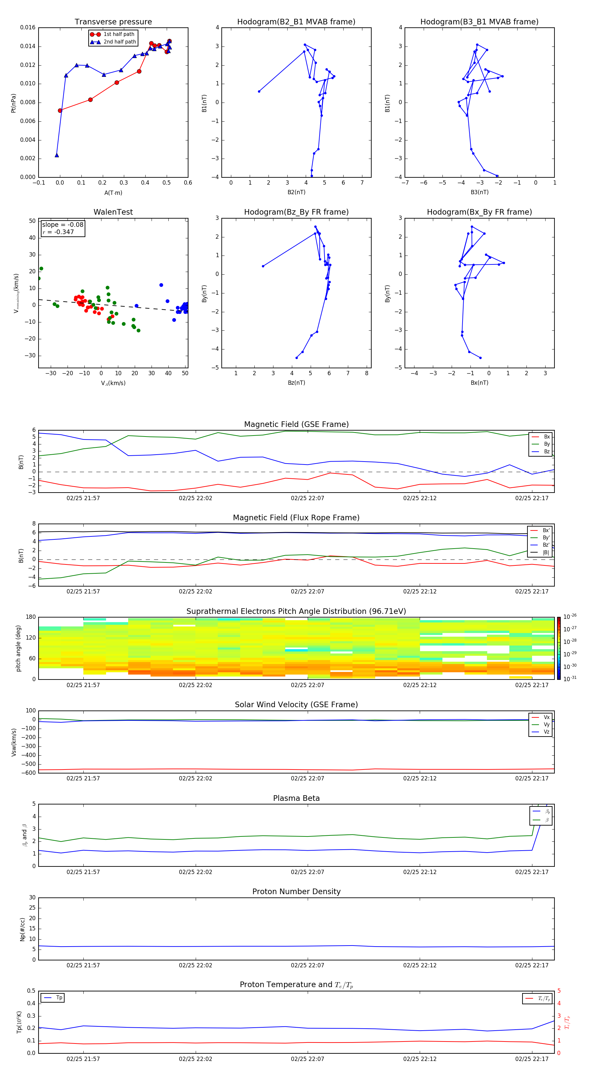Viewport: 593px width, 1088px height.
Task: Click the β (total) legend entry in Plasma Beta
Action: (x=541, y=820)
